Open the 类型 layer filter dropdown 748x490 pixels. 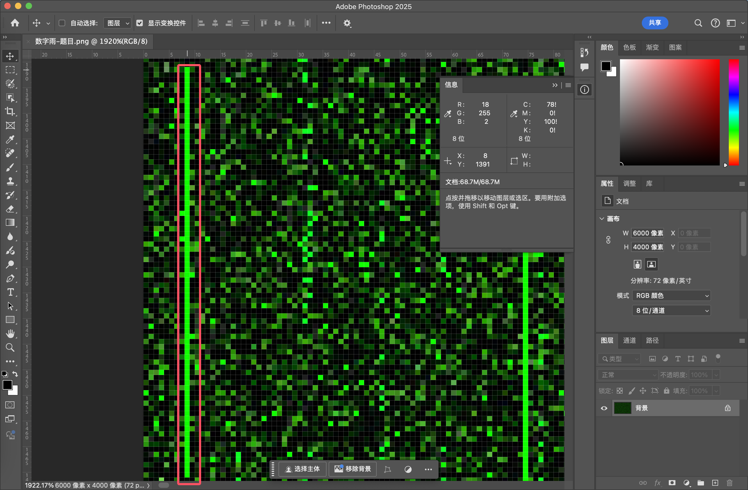[619, 359]
